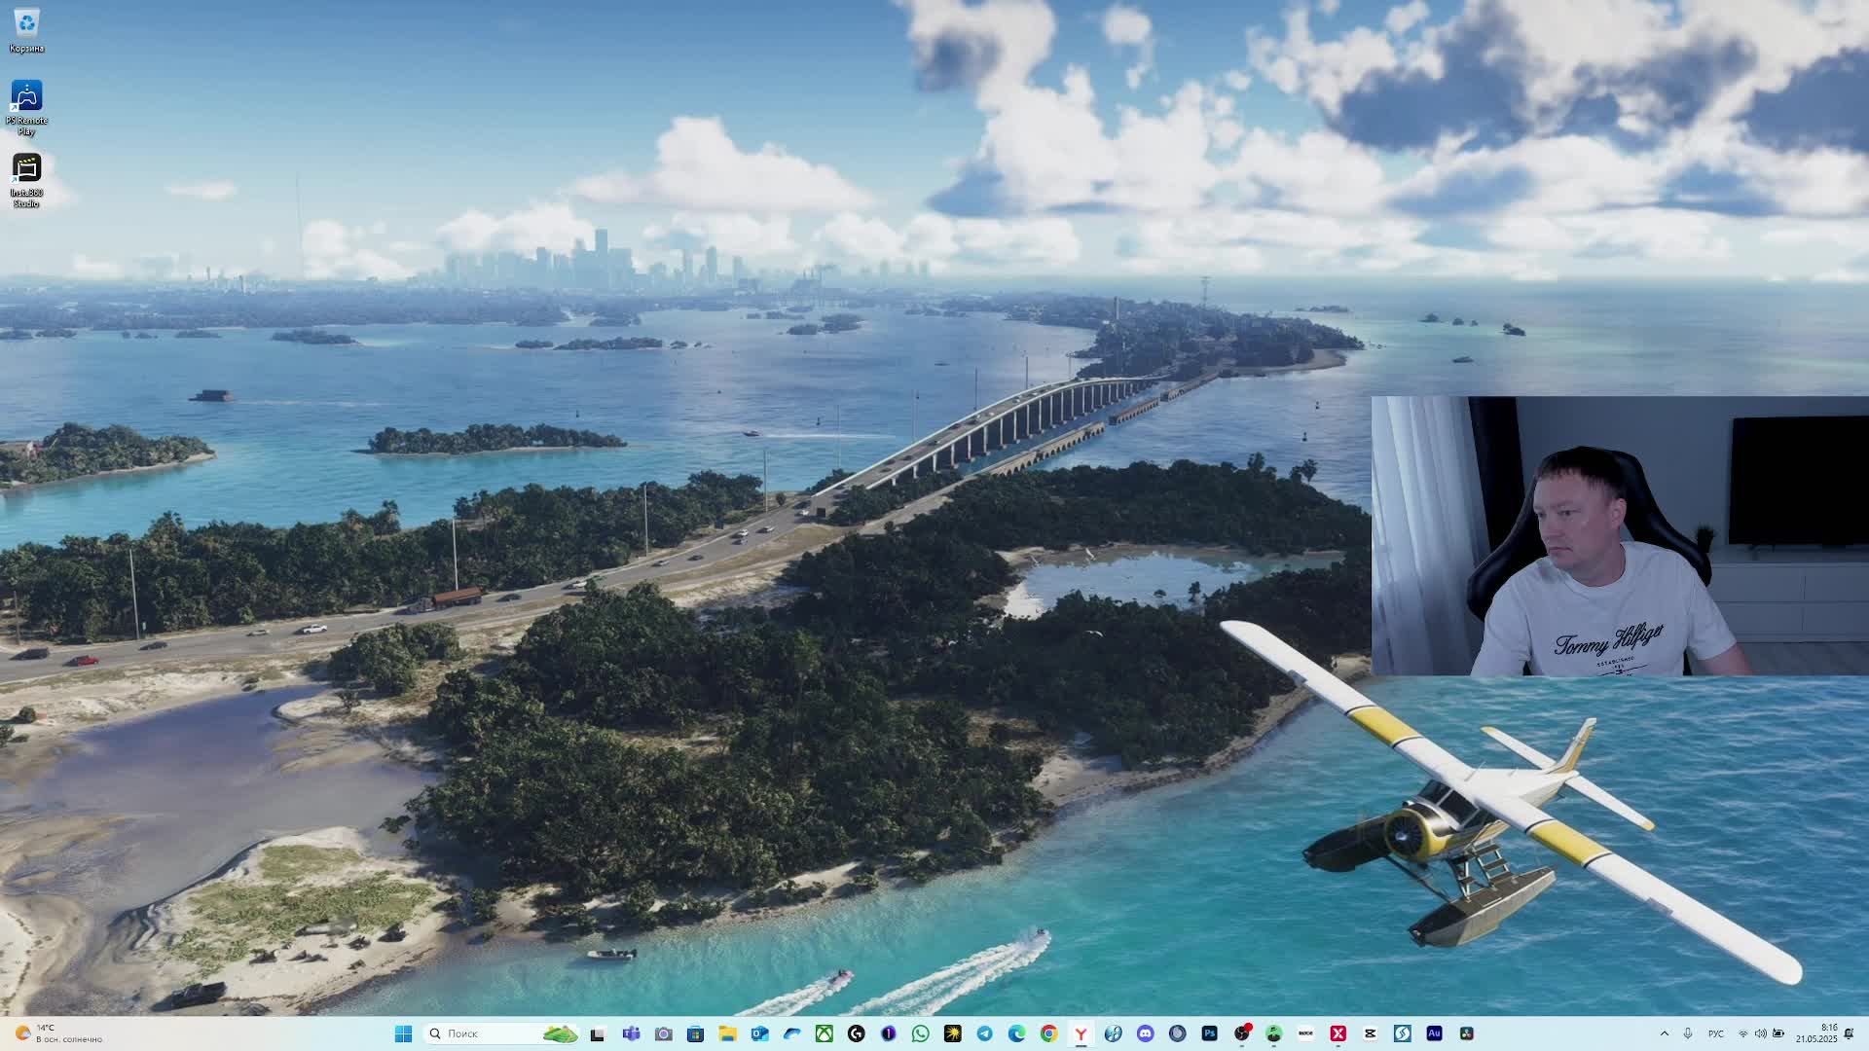Launch Google Chrome from the taskbar

coord(1048,1033)
